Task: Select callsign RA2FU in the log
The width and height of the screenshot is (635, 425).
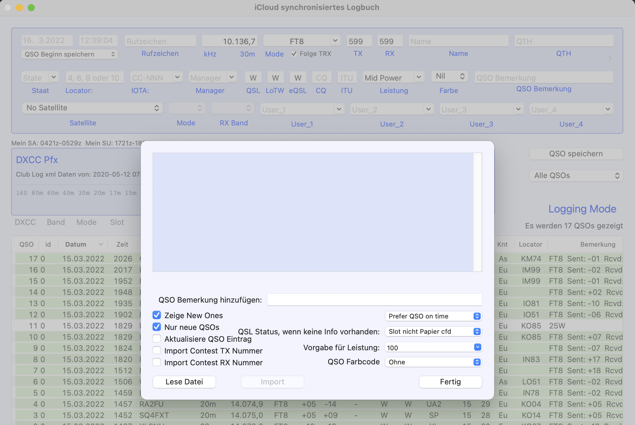Action: [151, 404]
